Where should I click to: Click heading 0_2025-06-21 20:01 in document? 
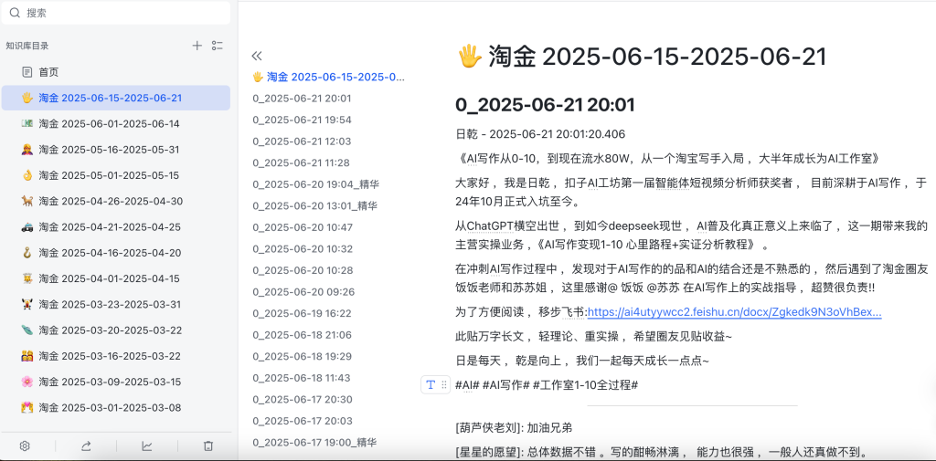point(545,105)
